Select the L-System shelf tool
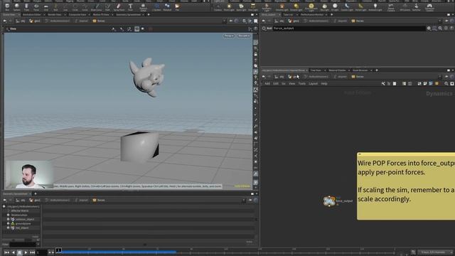 point(156,6)
